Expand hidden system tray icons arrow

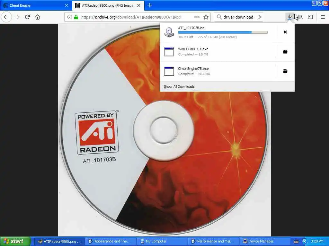tap(305, 242)
